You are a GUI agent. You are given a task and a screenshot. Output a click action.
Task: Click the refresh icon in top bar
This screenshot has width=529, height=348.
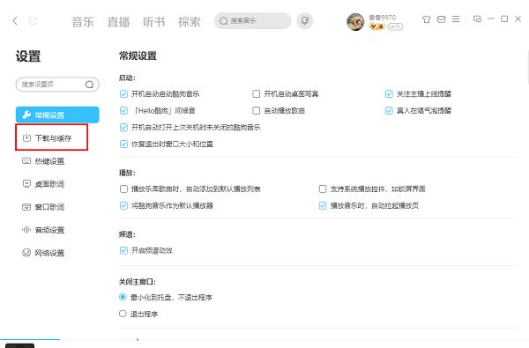(34, 21)
